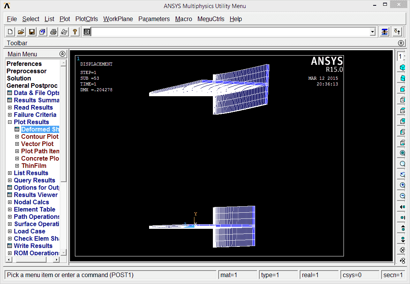Switch to Bottom view icon
The width and height of the screenshot is (410, 284).
click(402, 143)
